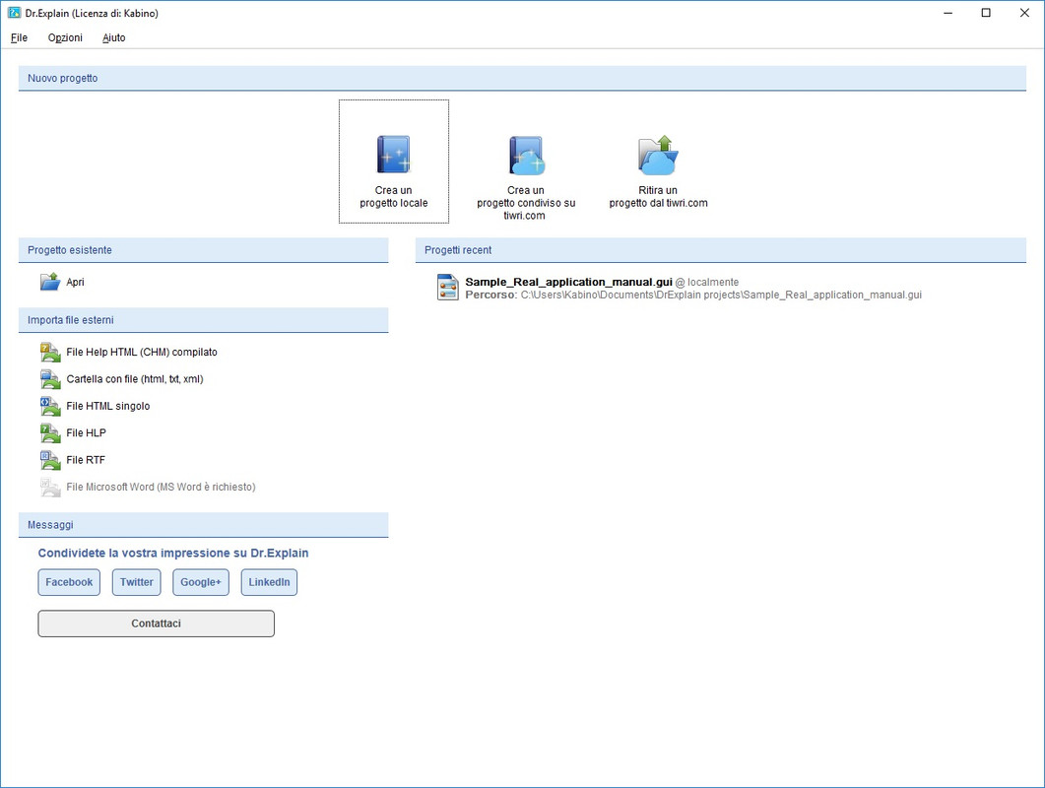Click the RTF file import icon
Screen dimensions: 1045x788
point(50,460)
